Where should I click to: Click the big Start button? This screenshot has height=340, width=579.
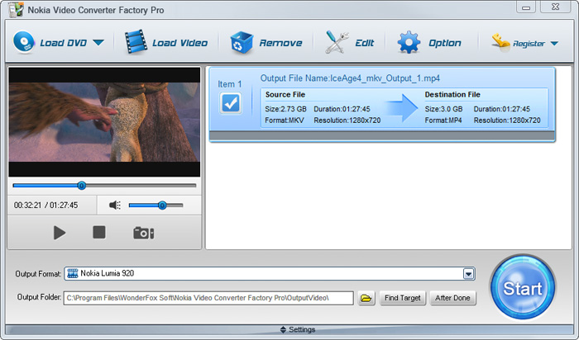pos(523,288)
